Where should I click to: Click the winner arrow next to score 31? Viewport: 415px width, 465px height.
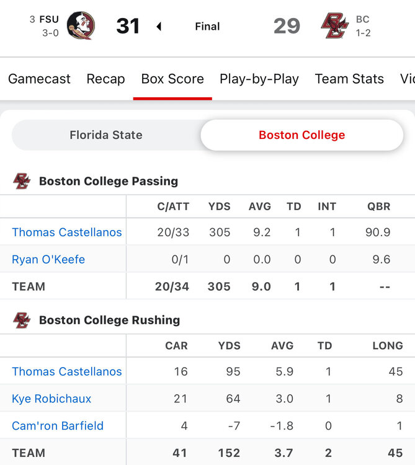click(x=159, y=27)
